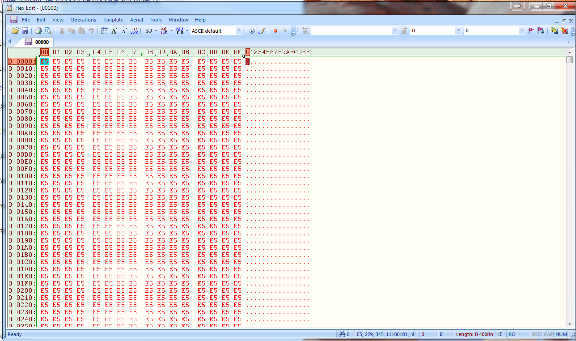Open the View menu
Image resolution: width=576 pixels, height=341 pixels.
pyautogui.click(x=58, y=20)
